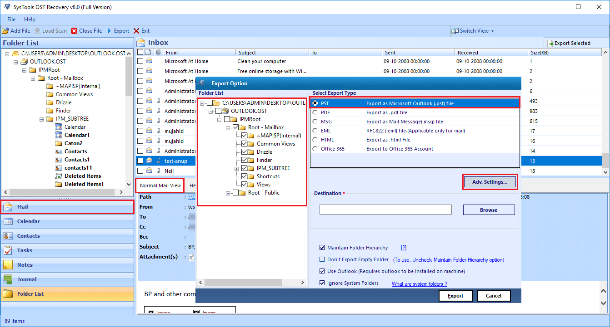Select Folder List item in navigation pane
This screenshot has width=610, height=327.
pos(67,294)
